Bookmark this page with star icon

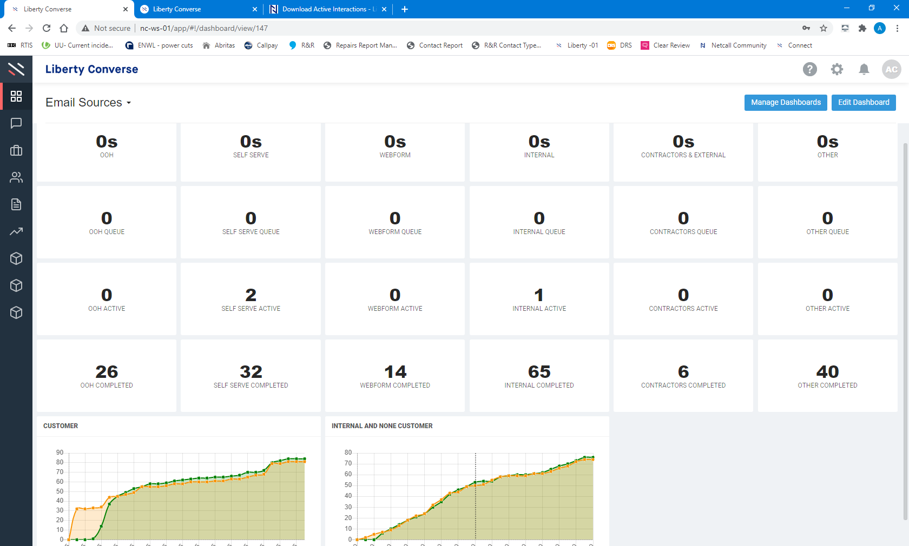click(824, 28)
